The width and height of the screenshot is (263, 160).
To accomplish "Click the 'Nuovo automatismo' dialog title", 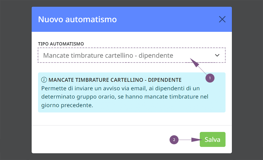I will coord(77,19).
